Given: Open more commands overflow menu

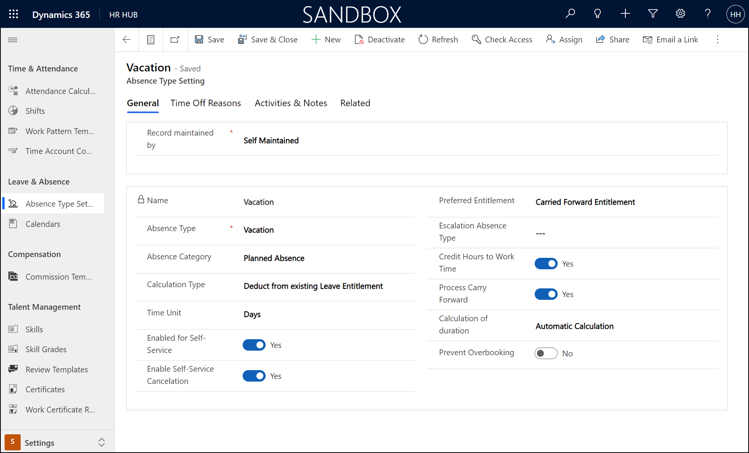Looking at the screenshot, I should [718, 40].
